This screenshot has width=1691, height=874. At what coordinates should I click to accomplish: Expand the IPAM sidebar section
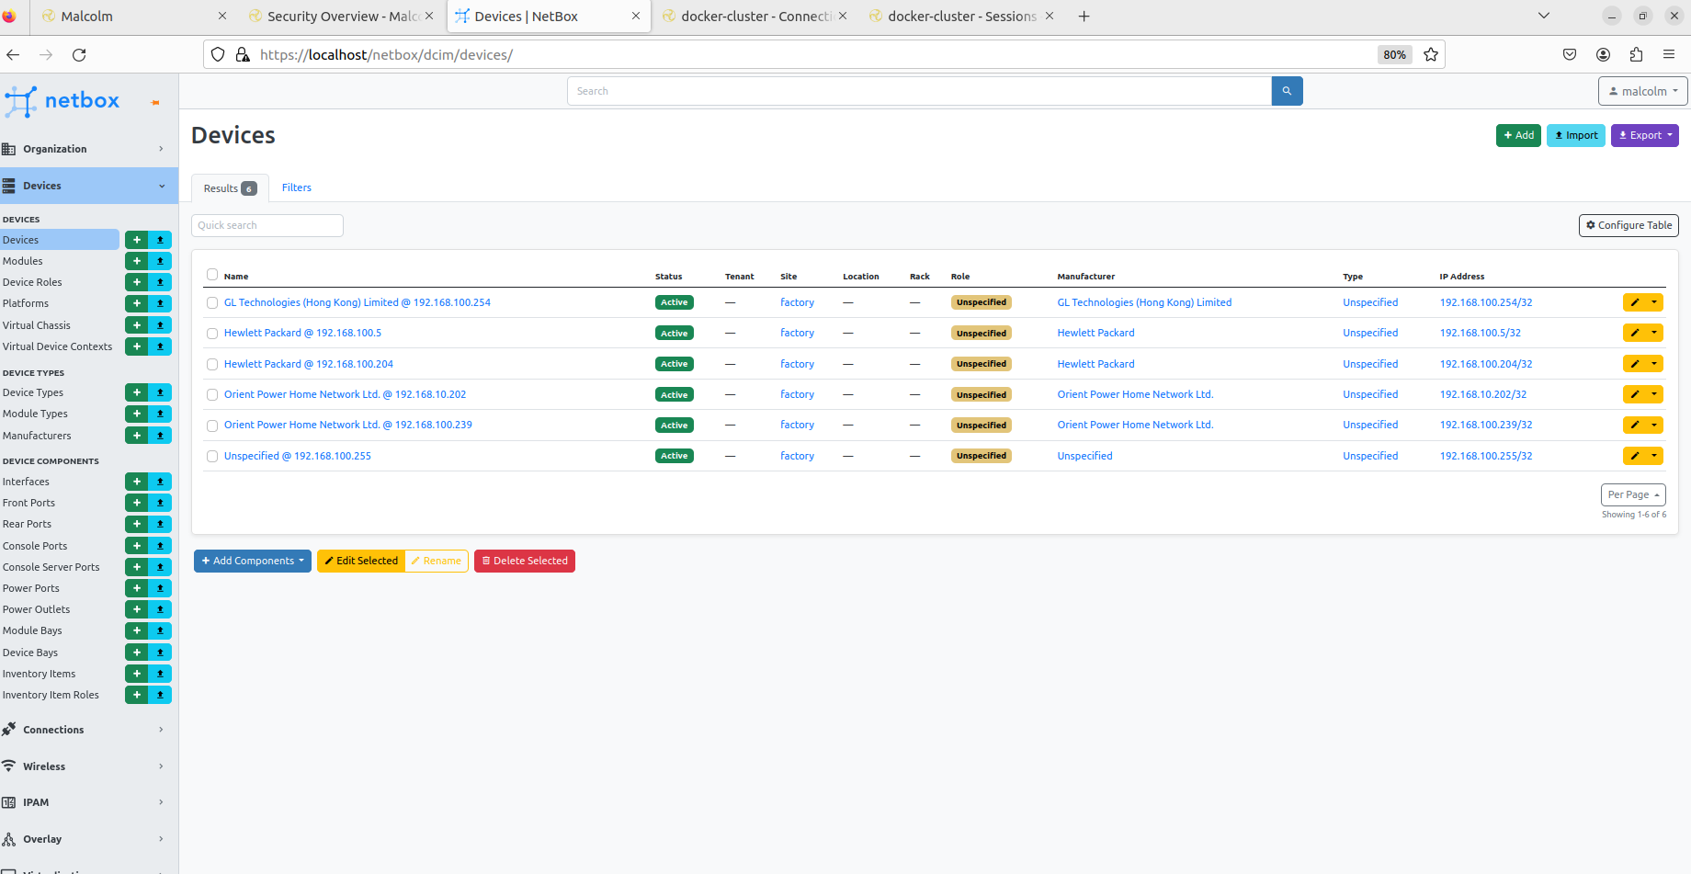(83, 802)
